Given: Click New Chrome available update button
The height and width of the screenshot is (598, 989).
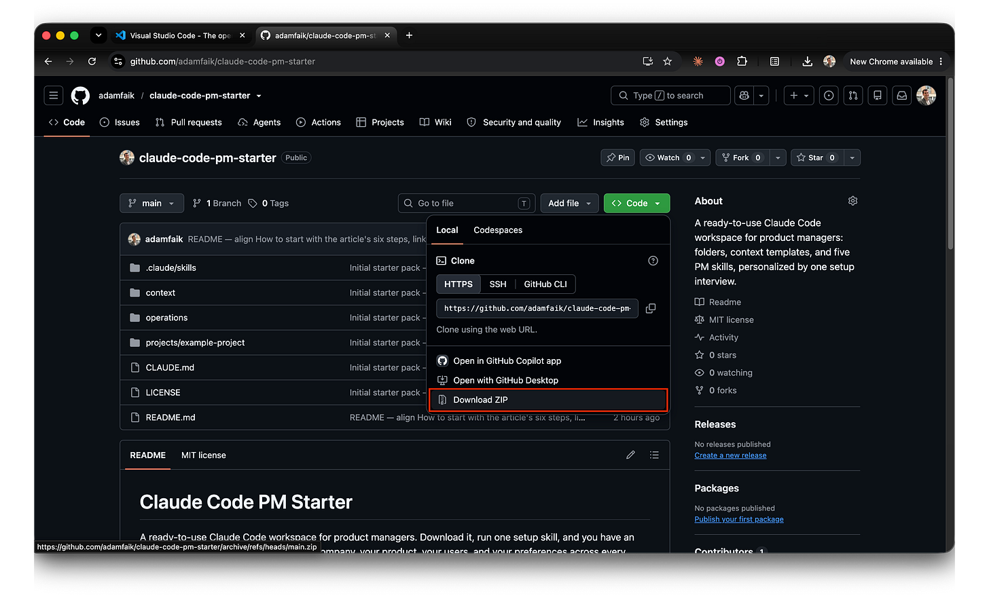Looking at the screenshot, I should coord(896,61).
